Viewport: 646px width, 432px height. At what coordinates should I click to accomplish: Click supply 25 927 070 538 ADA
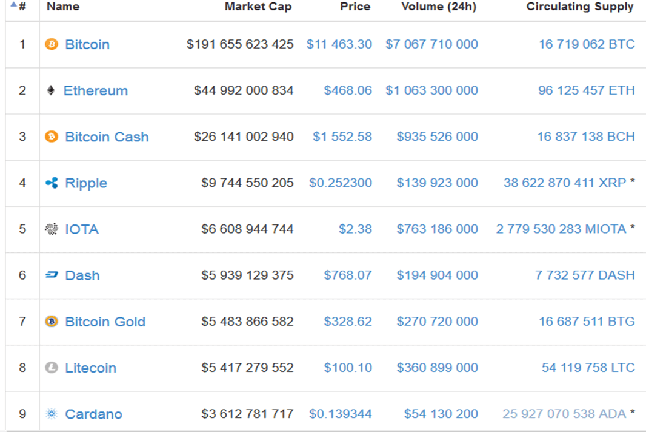tap(564, 414)
